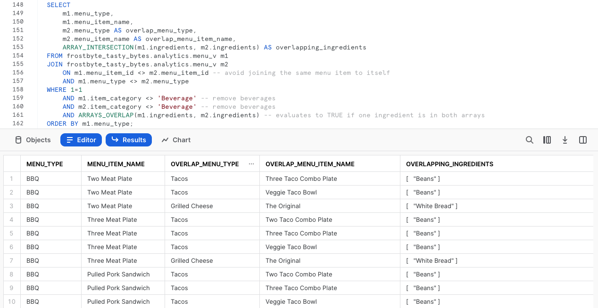Click the download results icon
This screenshot has width=598, height=308.
point(565,139)
